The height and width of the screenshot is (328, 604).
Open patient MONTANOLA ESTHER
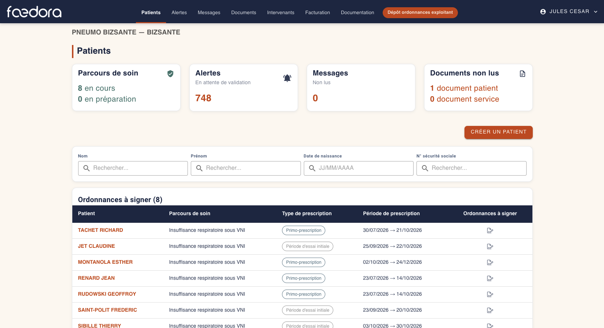pyautogui.click(x=105, y=262)
